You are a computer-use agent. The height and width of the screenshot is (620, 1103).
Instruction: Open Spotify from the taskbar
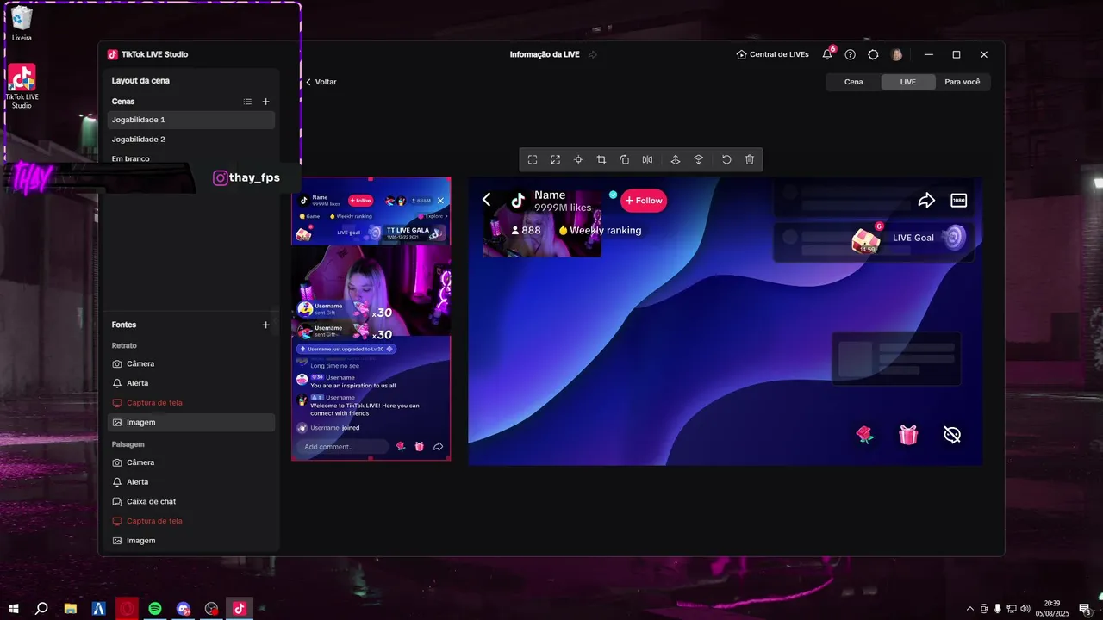pyautogui.click(x=155, y=608)
